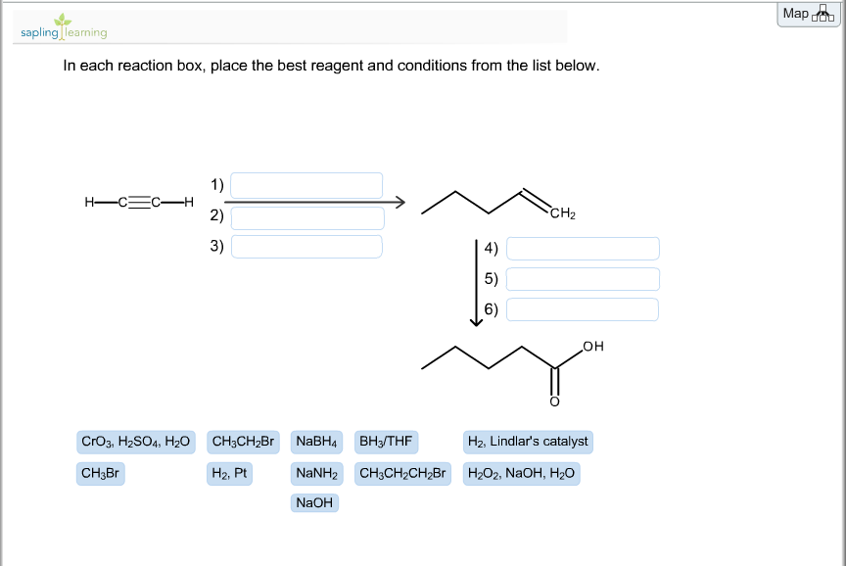Select the NaOH reagent tile

point(314,501)
